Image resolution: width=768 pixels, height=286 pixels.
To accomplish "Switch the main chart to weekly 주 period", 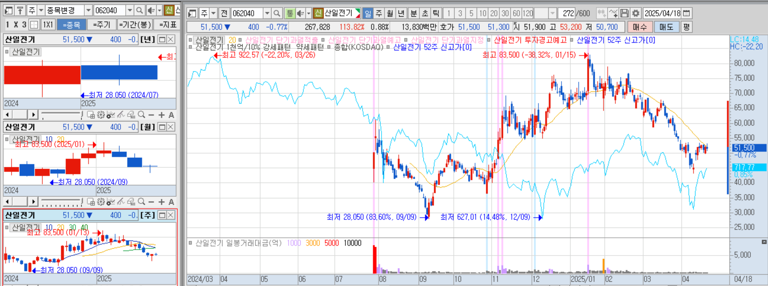I will coord(379,13).
